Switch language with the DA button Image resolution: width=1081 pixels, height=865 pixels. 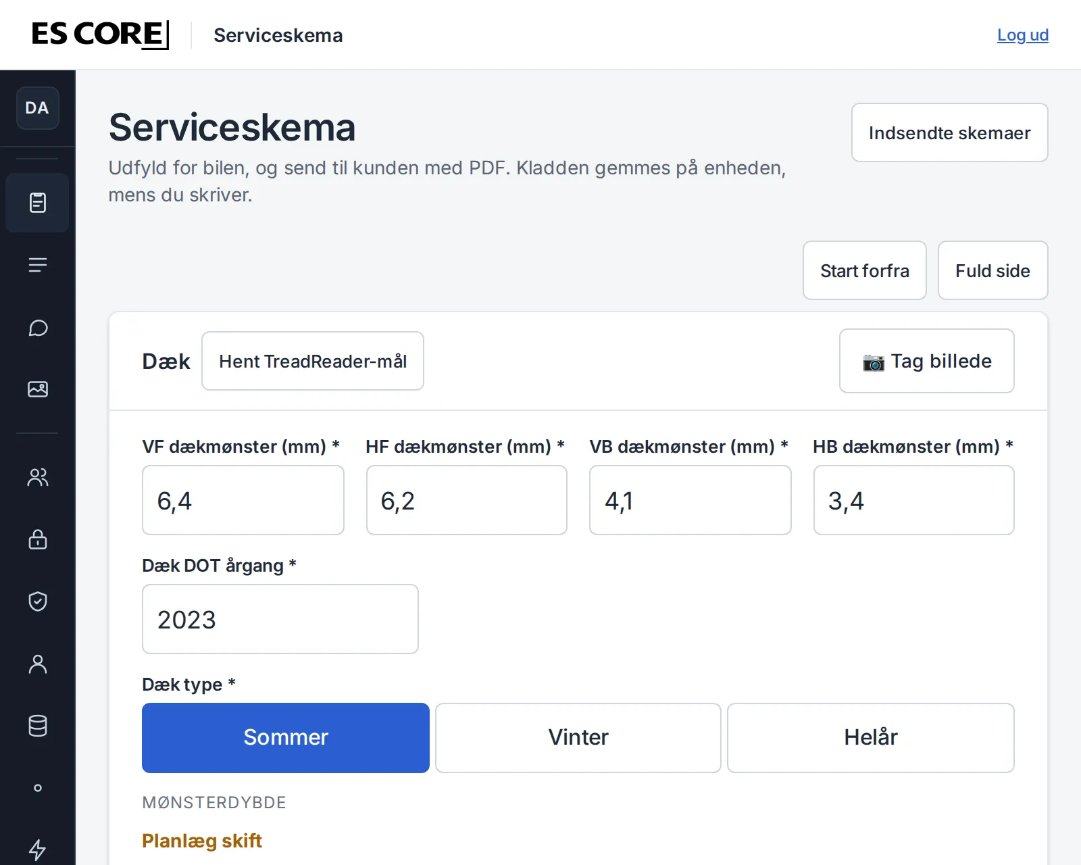tap(38, 108)
